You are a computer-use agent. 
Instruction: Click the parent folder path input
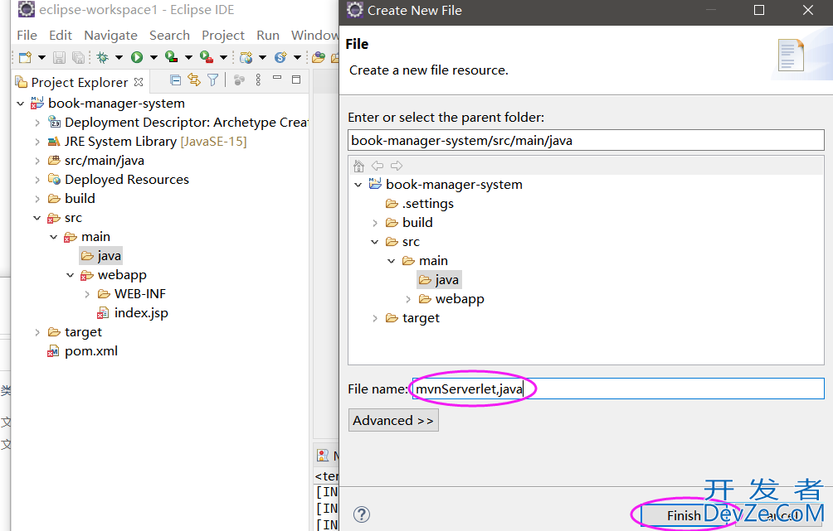pos(586,141)
